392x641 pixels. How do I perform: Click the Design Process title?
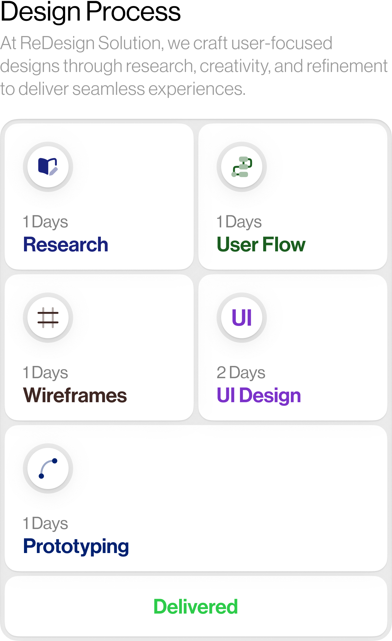click(x=91, y=12)
